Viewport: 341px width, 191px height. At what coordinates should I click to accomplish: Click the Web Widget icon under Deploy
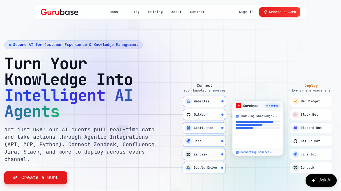point(295,101)
